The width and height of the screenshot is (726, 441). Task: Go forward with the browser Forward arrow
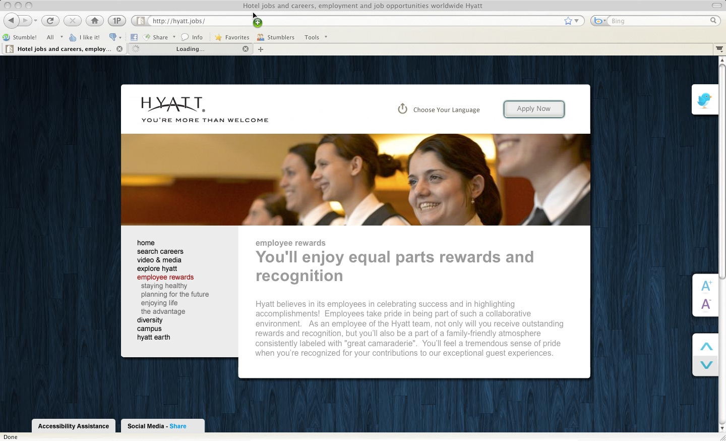point(25,21)
